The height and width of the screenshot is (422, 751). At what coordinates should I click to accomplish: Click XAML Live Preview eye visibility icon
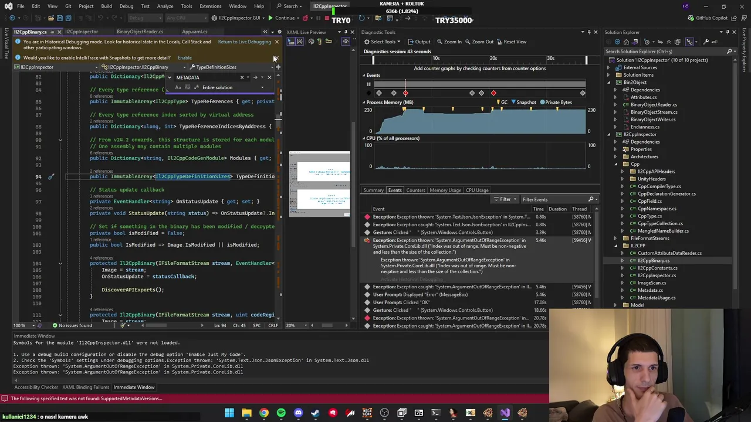pos(346,41)
